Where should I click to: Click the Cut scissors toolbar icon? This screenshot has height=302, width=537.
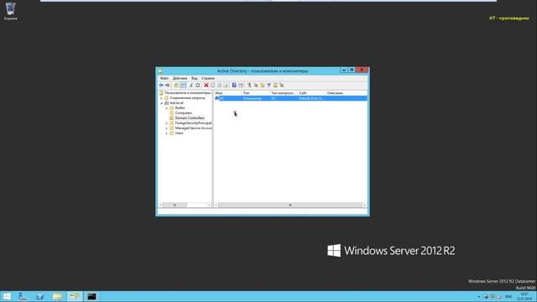(191, 85)
